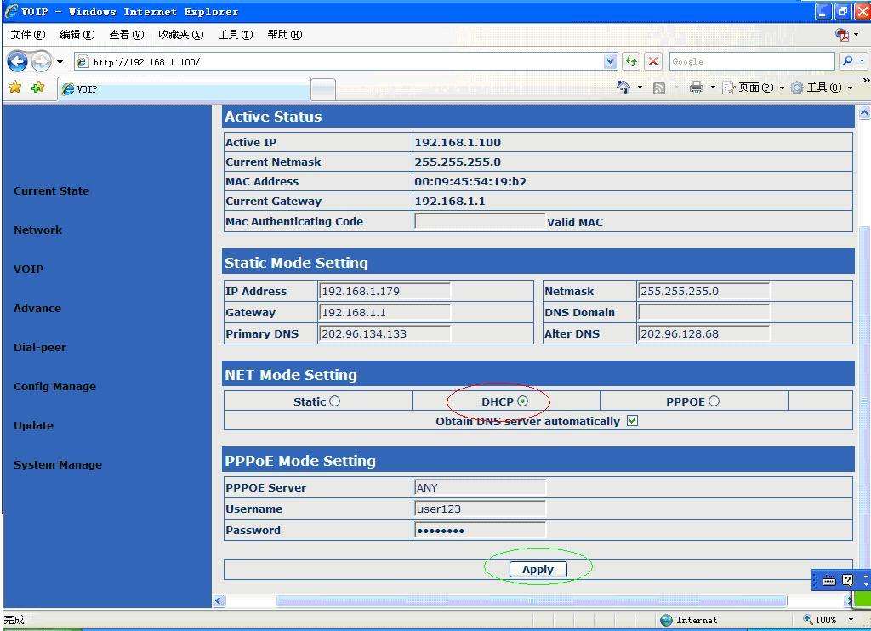Viewport: 871px width, 631px height.
Task: Select the Static net mode radio button
Action: (334, 401)
